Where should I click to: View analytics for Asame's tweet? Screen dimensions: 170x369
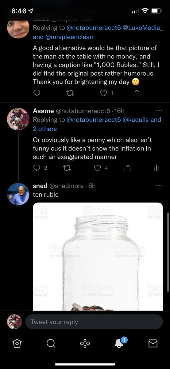[156, 168]
